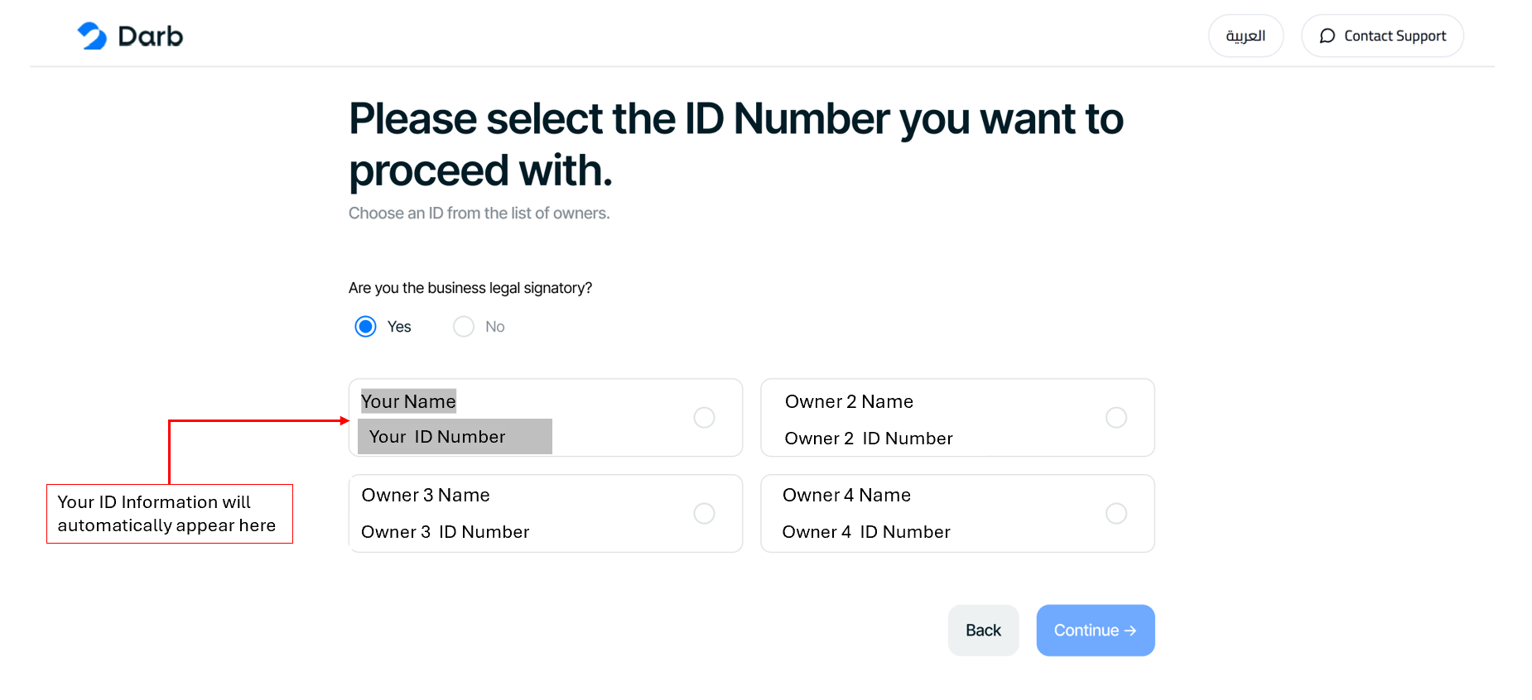Image resolution: width=1532 pixels, height=700 pixels.
Task: Click the Owner 3 ID Number text
Action: [445, 532]
